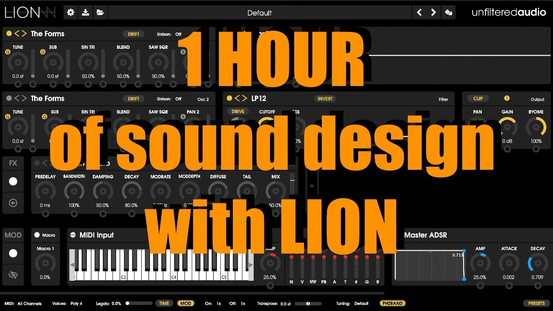
Task: Click the modulation slot below Master ADSR ATTACK
Action: point(509,286)
